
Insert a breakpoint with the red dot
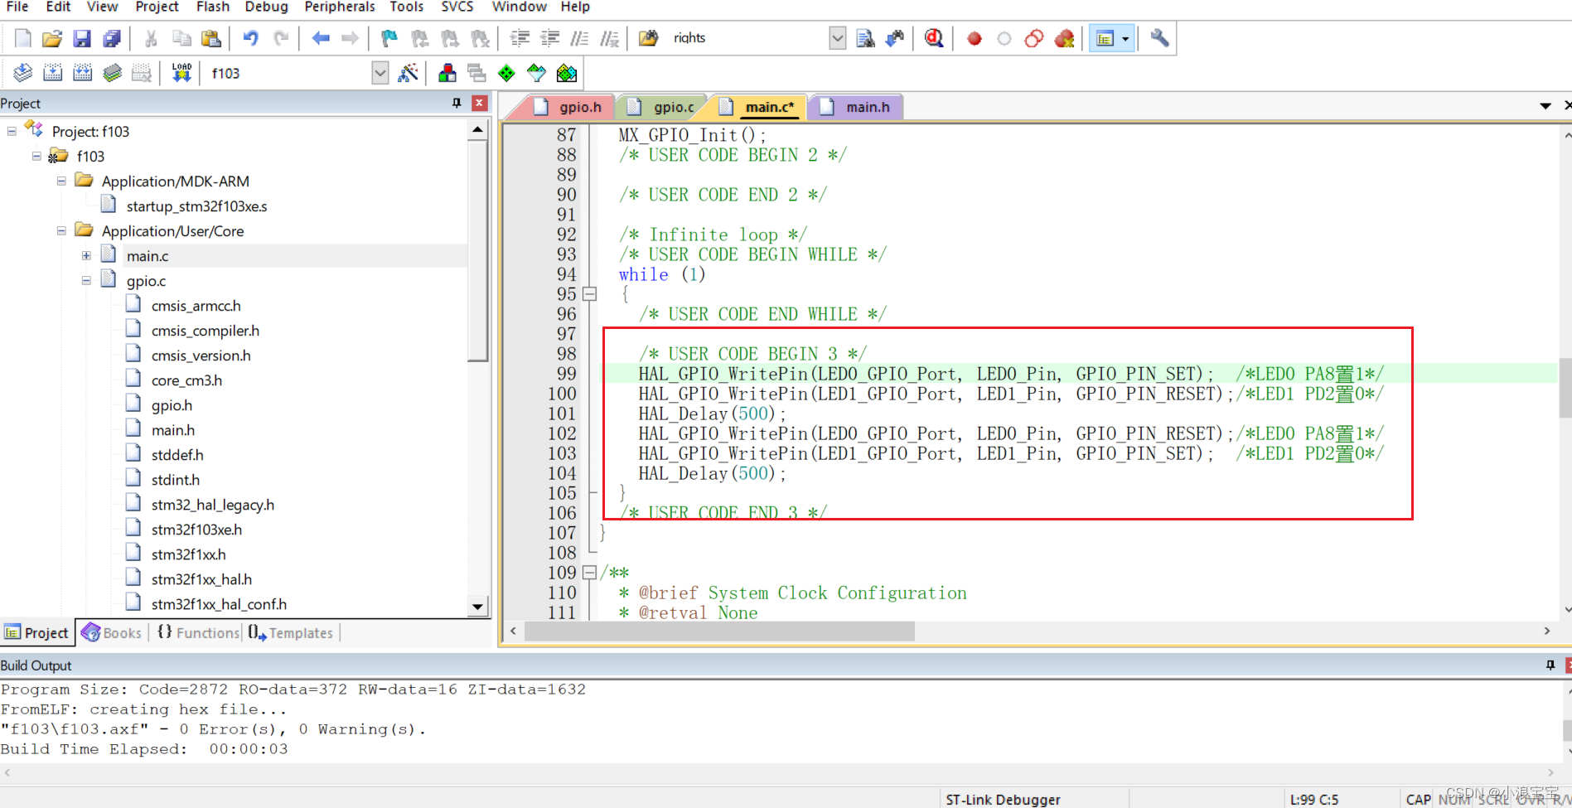[x=975, y=38]
